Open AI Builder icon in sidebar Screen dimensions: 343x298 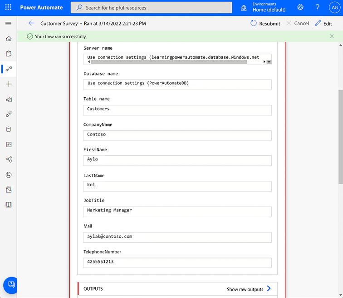(x=9, y=159)
